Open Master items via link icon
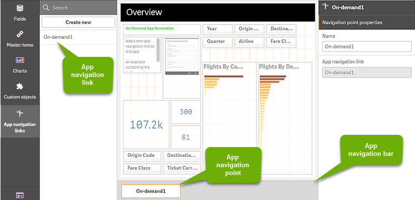 click(x=20, y=34)
